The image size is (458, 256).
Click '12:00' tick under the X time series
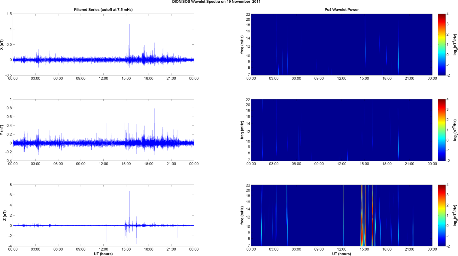click(x=103, y=79)
